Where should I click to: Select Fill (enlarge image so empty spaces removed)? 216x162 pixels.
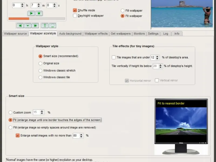[10, 127]
